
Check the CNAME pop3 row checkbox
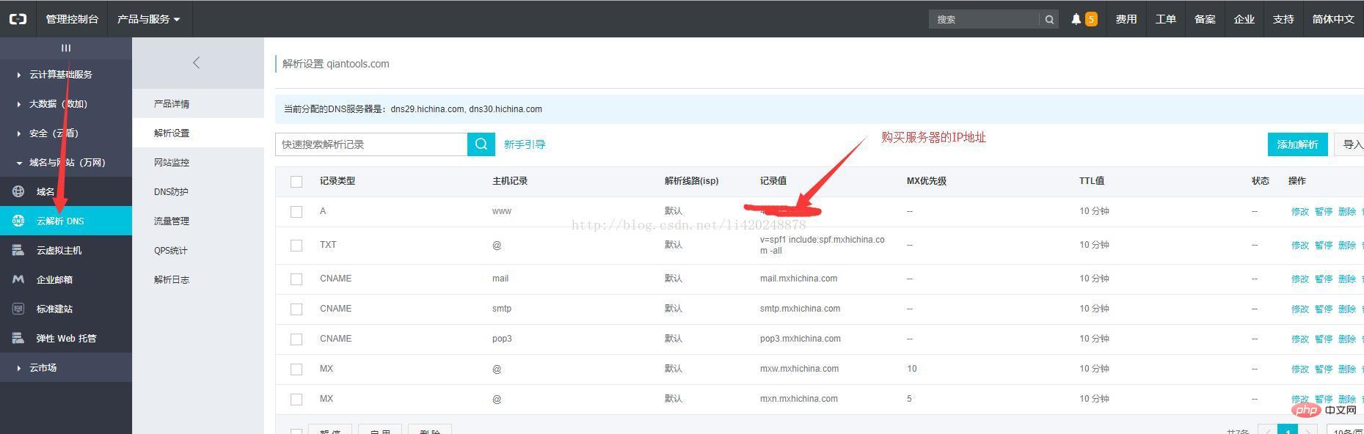296,339
